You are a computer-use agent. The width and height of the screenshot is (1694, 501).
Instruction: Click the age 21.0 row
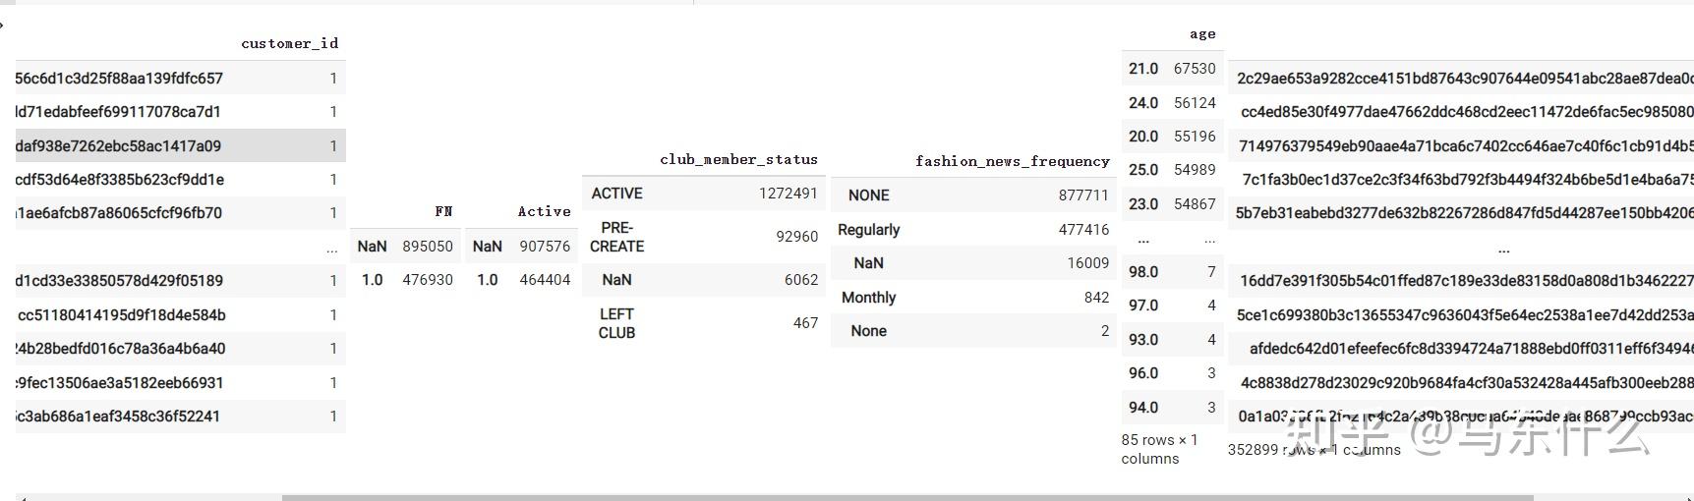(1143, 69)
